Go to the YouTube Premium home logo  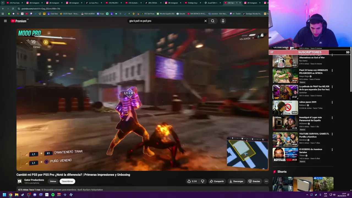[18, 21]
